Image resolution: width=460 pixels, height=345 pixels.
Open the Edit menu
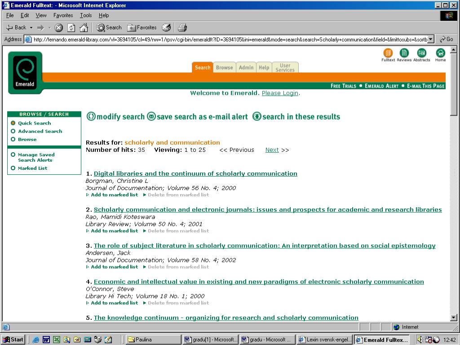25,15
